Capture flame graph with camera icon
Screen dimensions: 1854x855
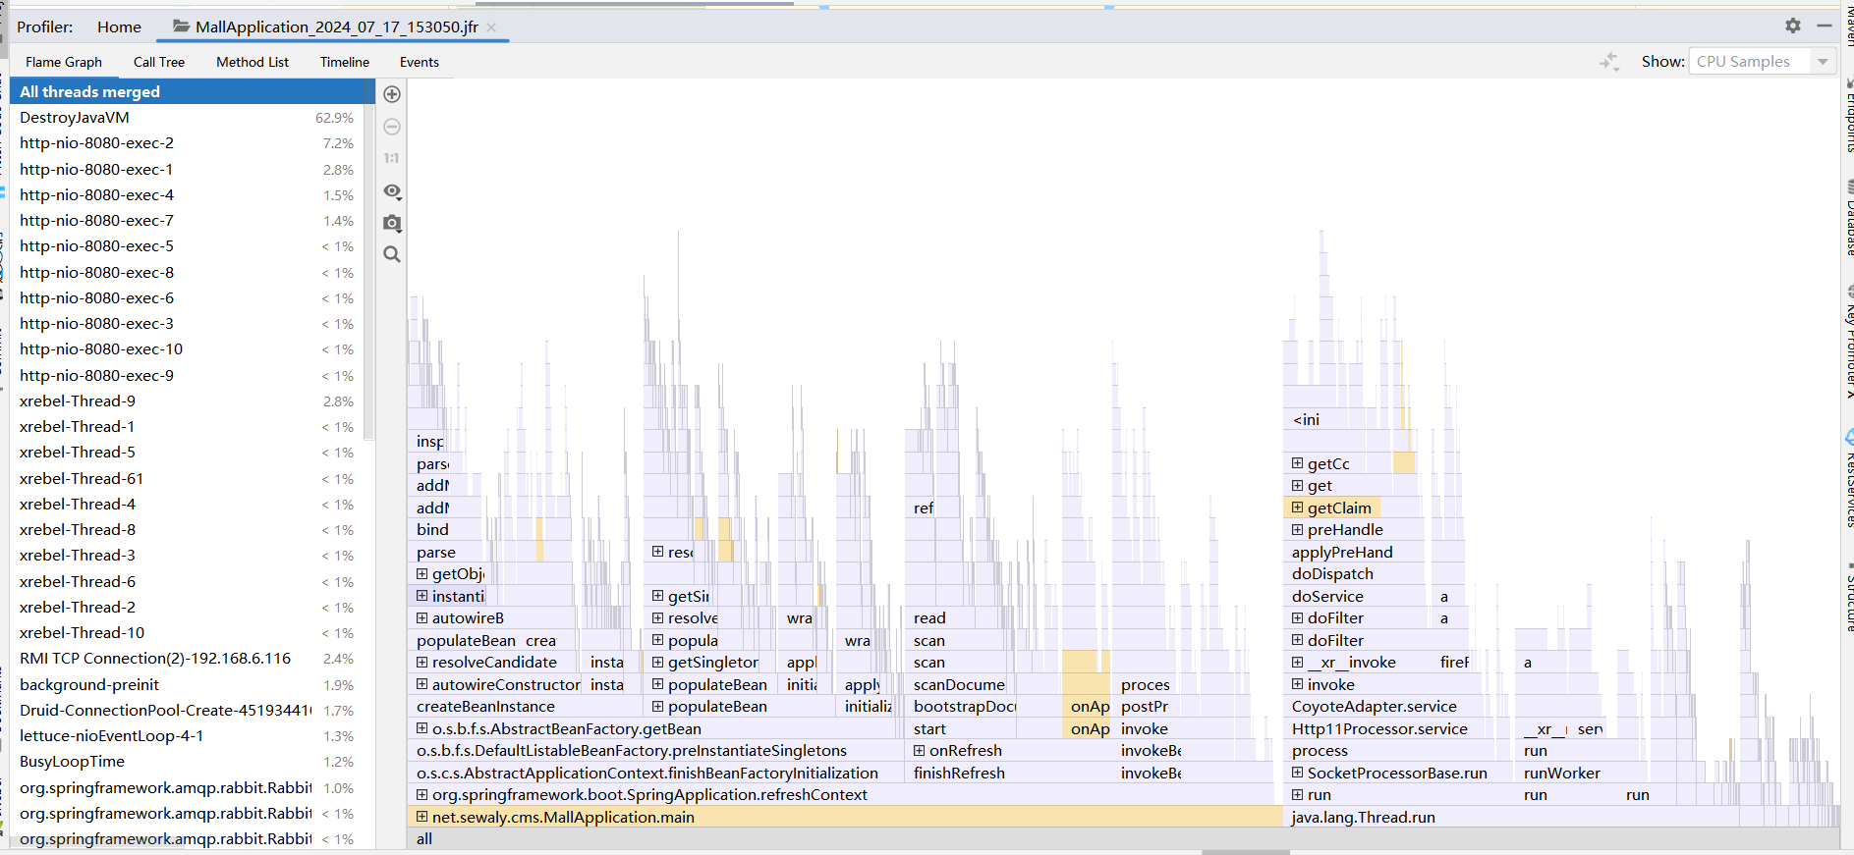pyautogui.click(x=392, y=223)
